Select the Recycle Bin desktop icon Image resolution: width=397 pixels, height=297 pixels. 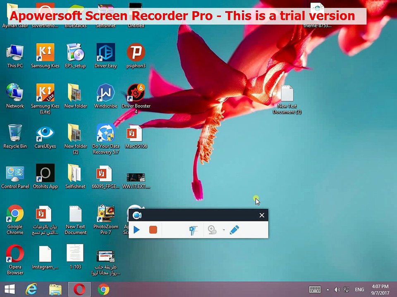[15, 137]
